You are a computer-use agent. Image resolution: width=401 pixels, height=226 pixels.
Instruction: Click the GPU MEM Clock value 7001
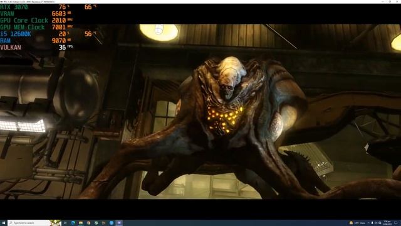coord(59,27)
